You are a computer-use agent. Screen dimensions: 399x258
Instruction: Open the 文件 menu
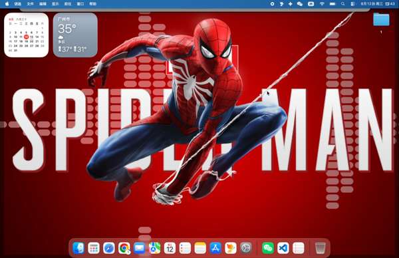pyautogui.click(x=30, y=4)
